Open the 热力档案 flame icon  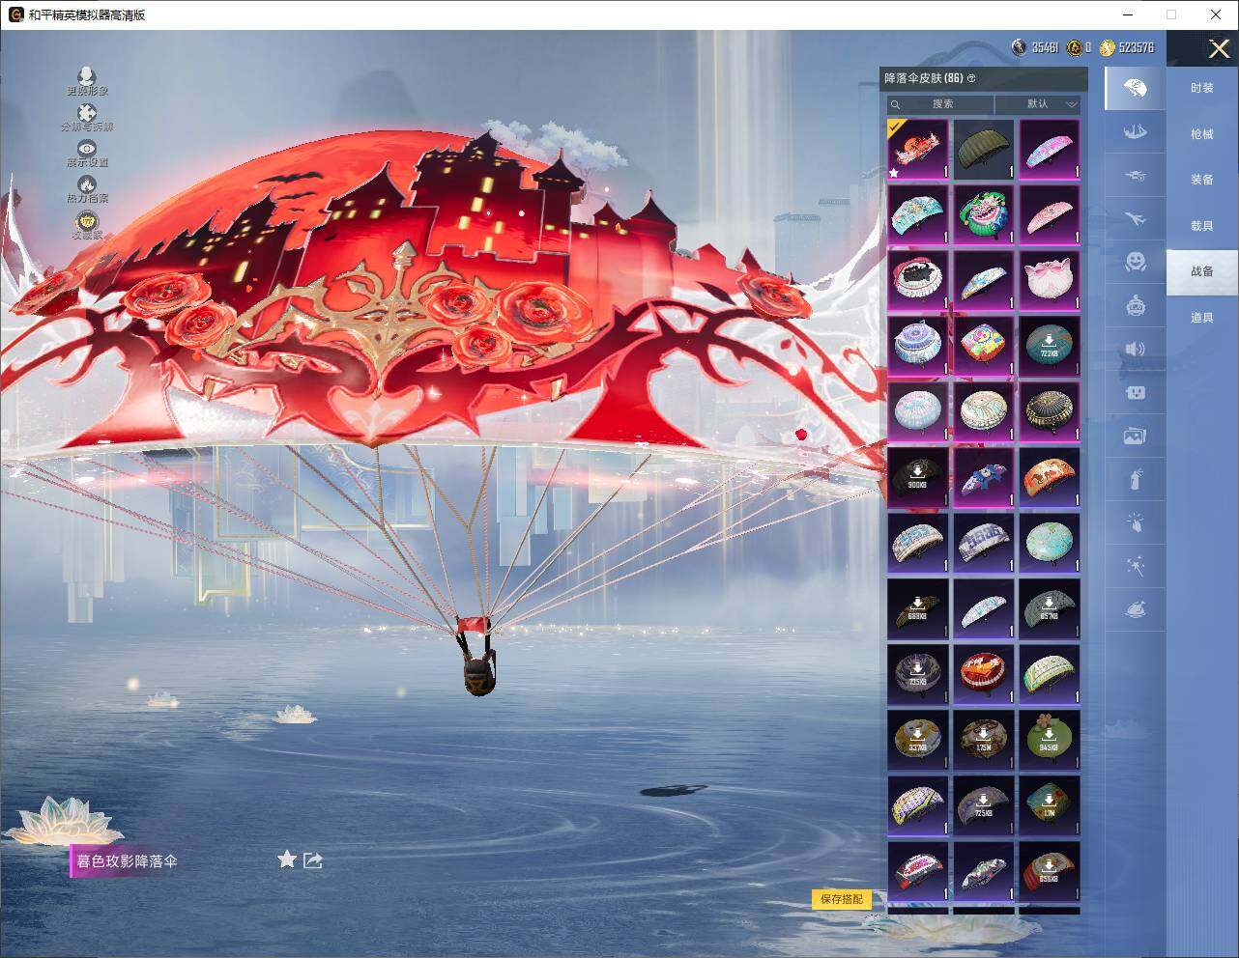click(87, 185)
